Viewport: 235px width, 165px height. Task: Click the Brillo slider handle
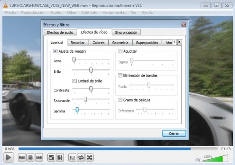point(91,70)
